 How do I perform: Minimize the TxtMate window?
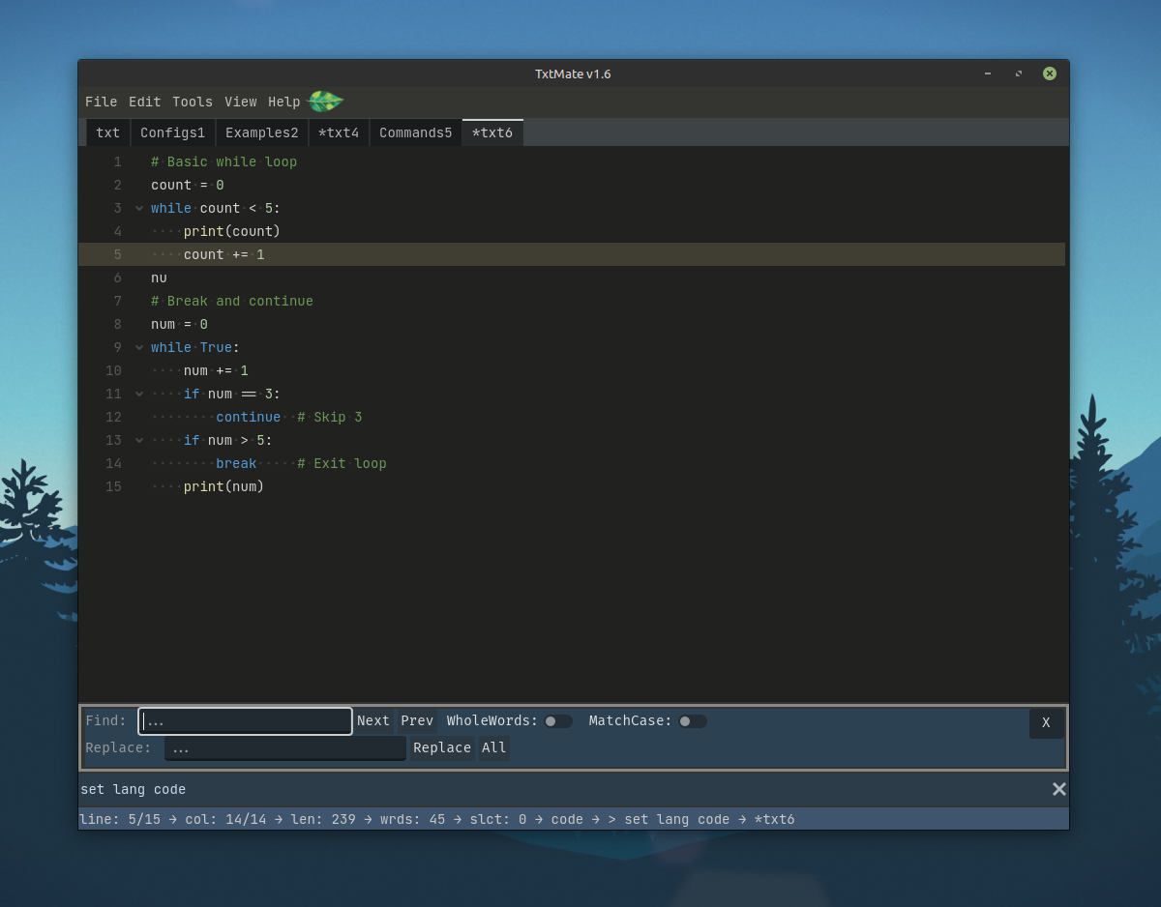point(987,73)
